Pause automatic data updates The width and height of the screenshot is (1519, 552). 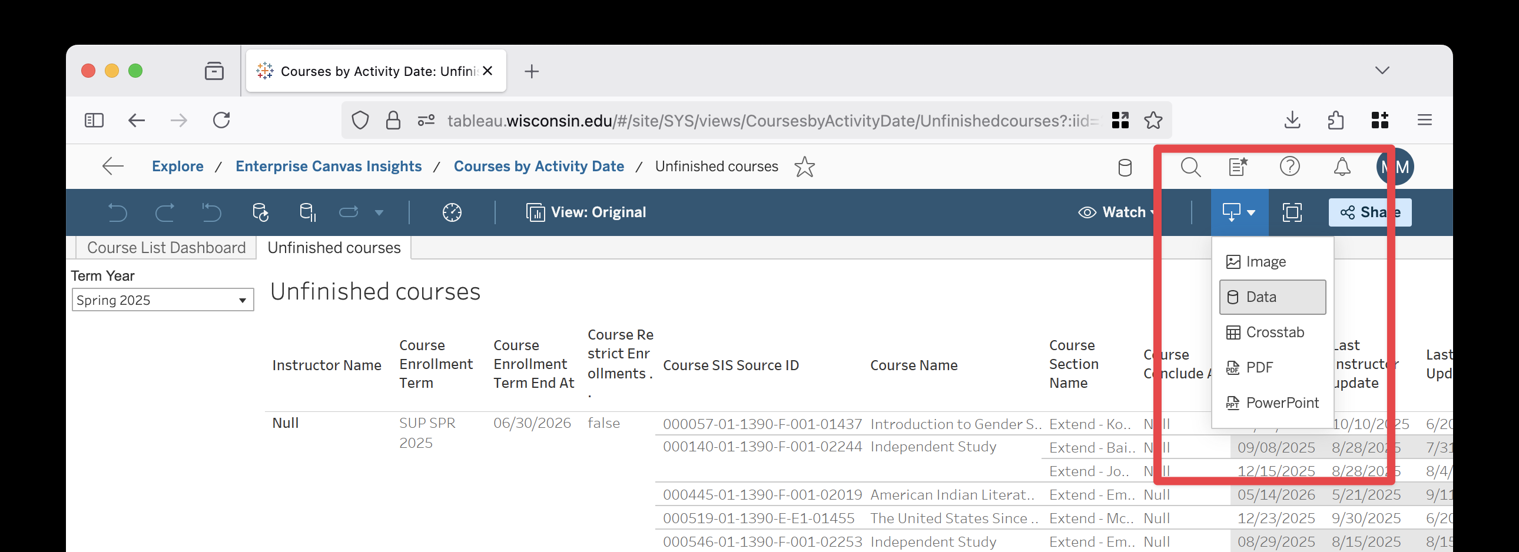coord(308,212)
